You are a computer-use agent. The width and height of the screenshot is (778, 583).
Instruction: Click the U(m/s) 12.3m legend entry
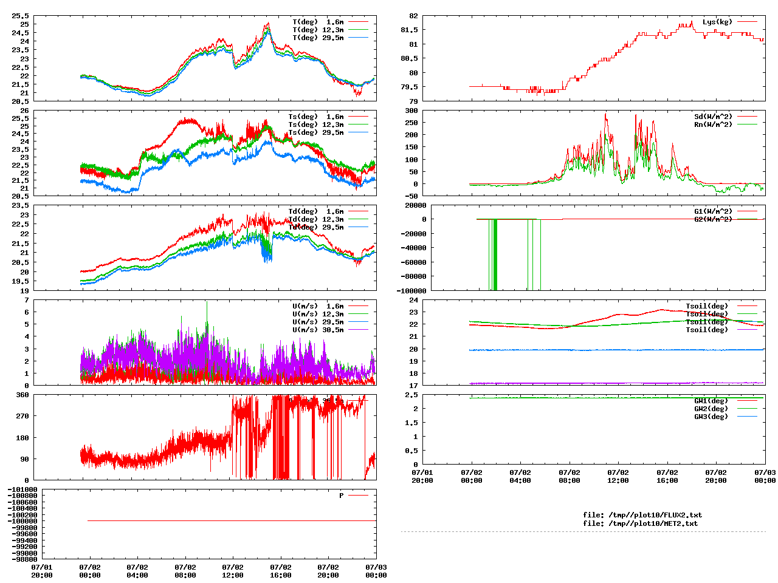coord(331,314)
